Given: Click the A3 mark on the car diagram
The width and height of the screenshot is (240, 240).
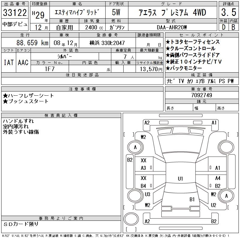Looking at the screenshot, I should (143, 168).
